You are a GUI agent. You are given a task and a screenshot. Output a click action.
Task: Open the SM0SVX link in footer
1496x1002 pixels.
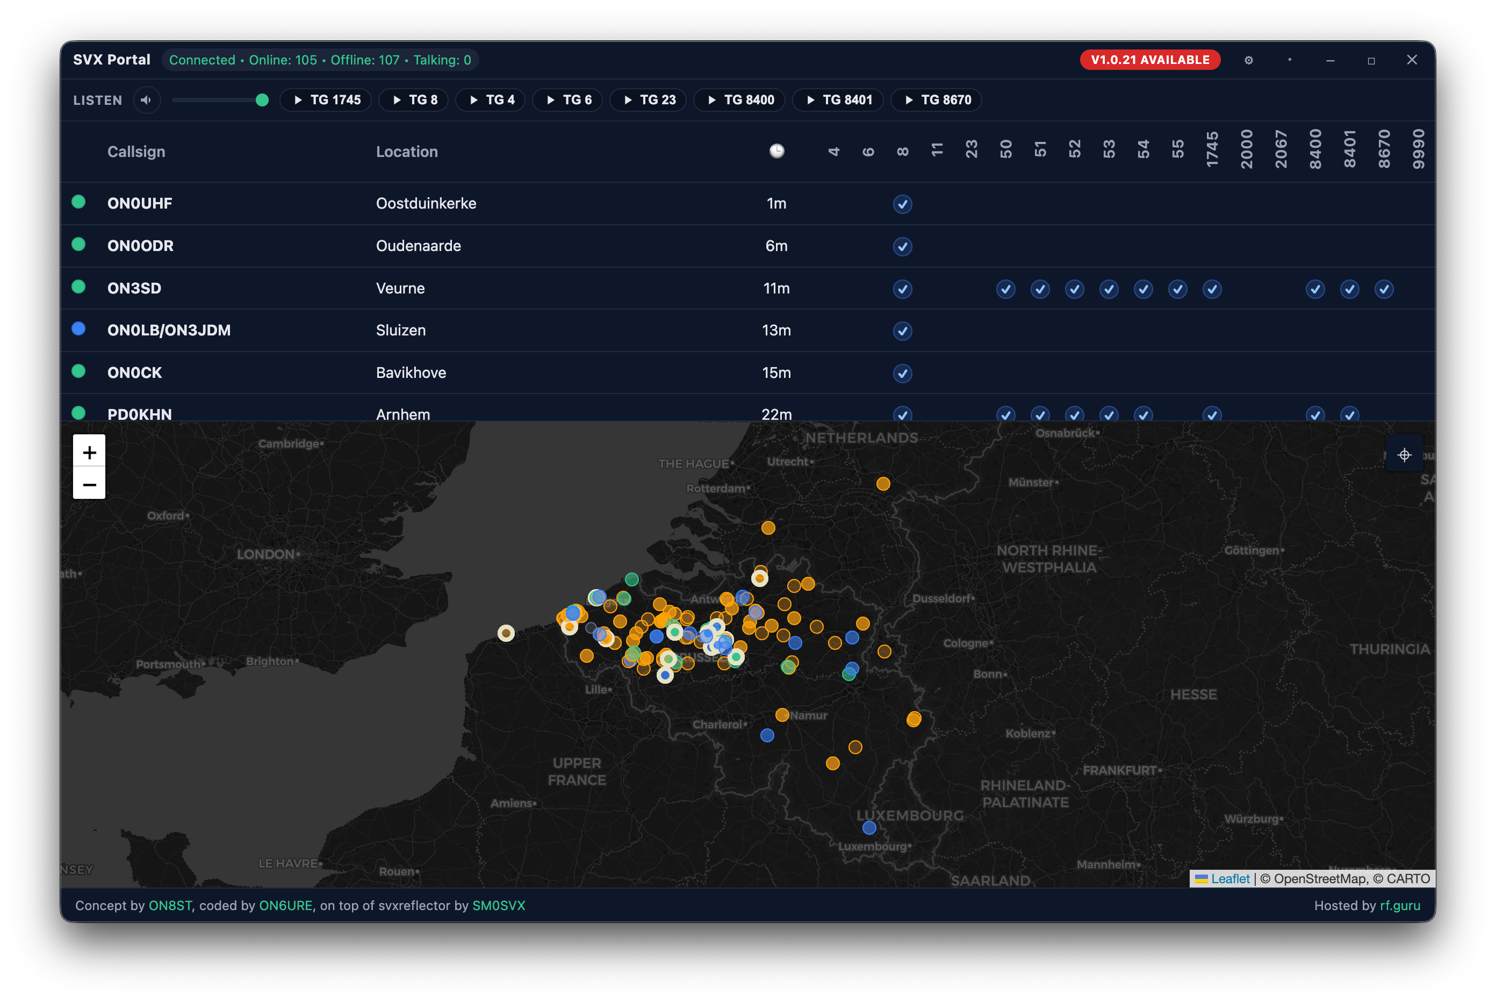[x=498, y=905]
